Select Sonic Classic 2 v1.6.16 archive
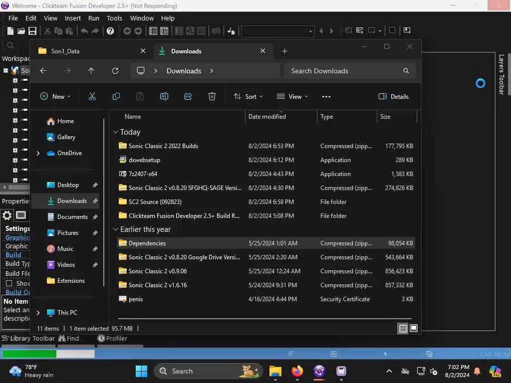The image size is (511, 383). (265, 285)
